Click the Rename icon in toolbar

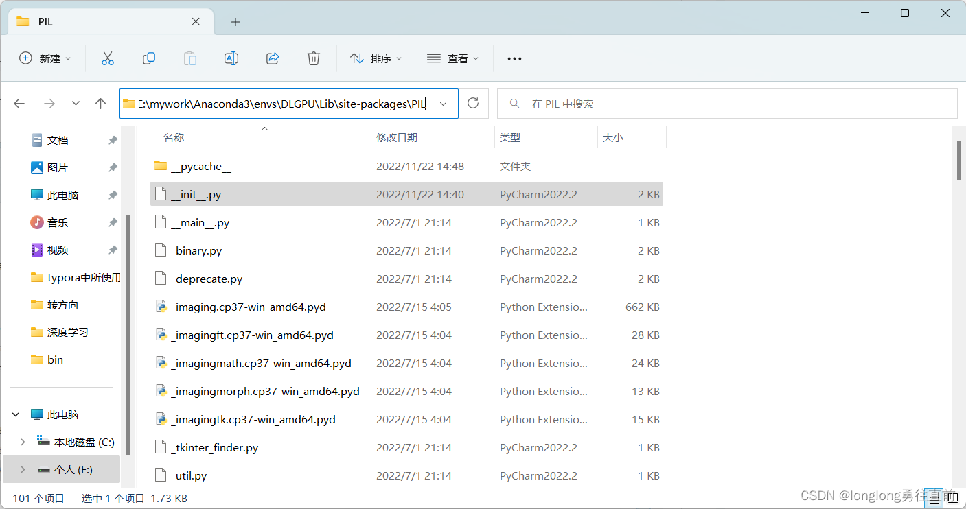tap(231, 58)
